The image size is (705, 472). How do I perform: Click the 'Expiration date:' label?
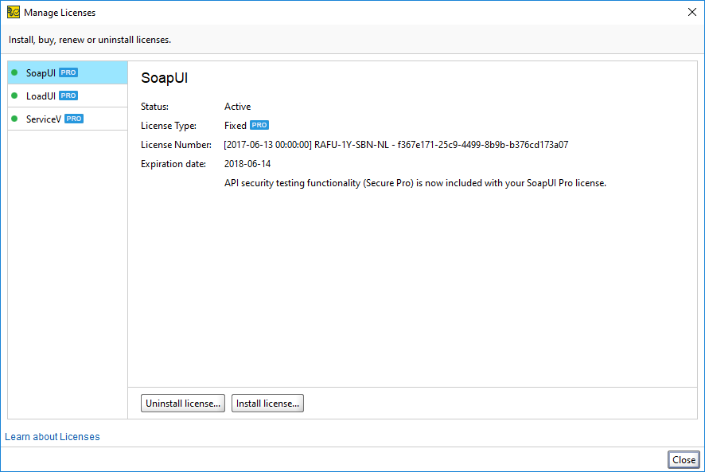173,164
